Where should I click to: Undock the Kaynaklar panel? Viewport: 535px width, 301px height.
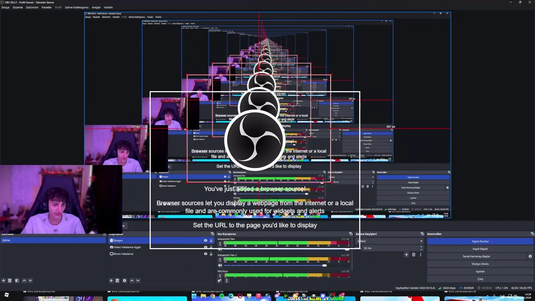(x=212, y=234)
